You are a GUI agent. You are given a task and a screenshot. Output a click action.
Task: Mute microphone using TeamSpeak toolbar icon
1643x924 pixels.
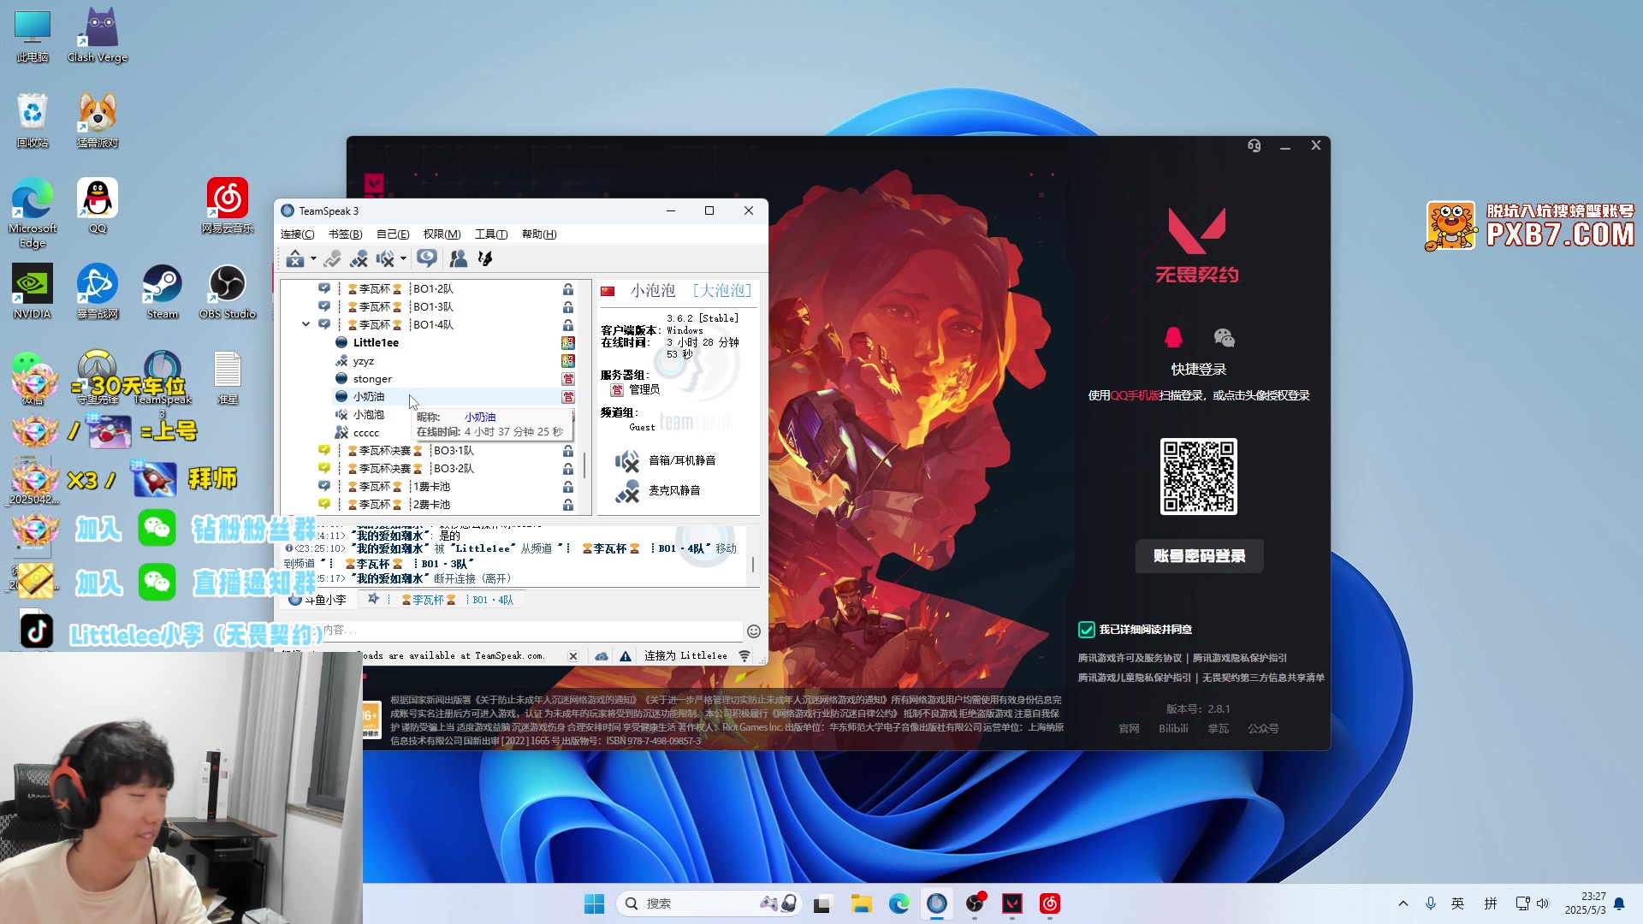click(x=359, y=258)
